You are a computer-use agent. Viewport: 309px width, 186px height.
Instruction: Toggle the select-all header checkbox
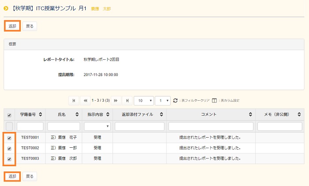[9, 115]
